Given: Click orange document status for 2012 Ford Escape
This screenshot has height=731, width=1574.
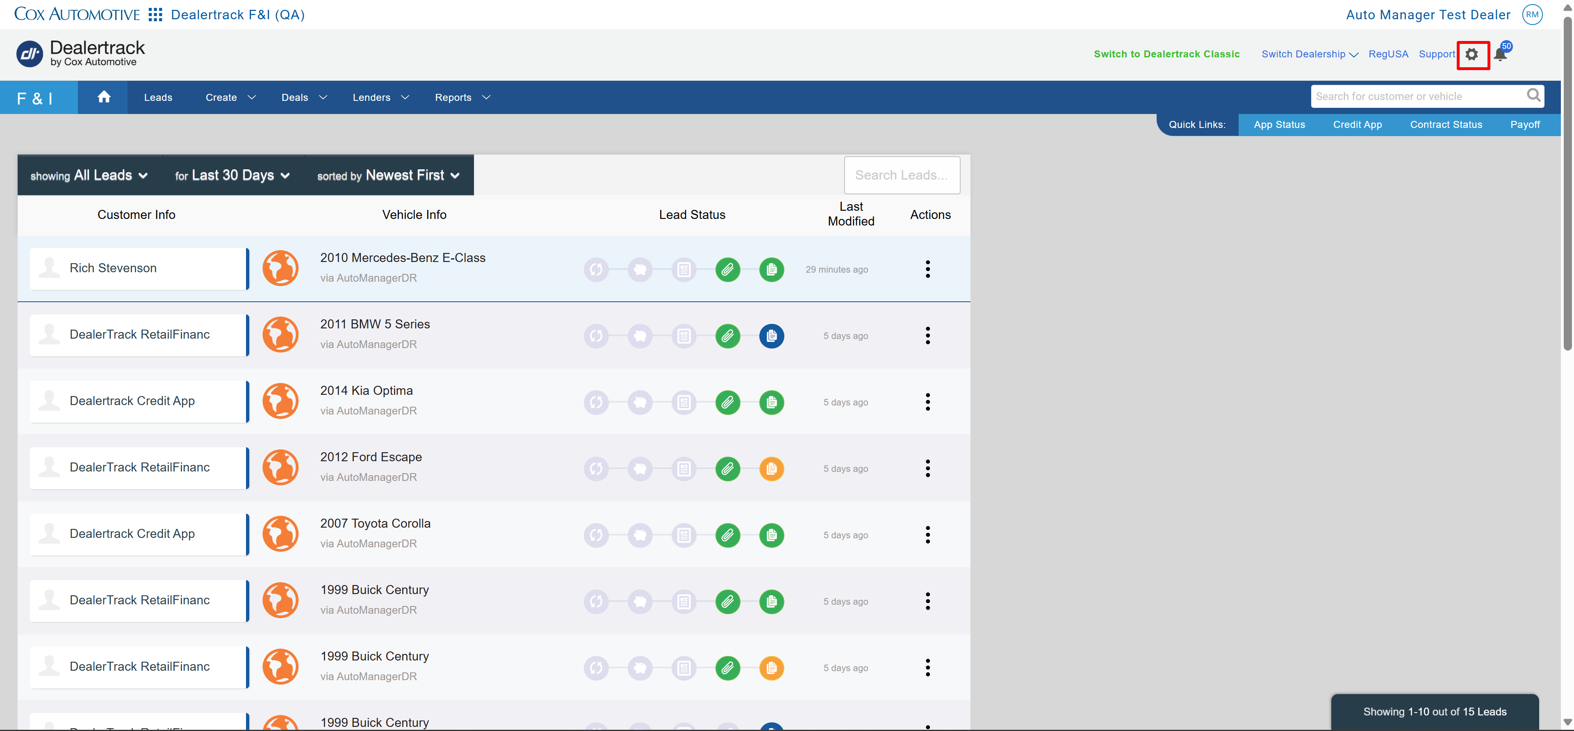Looking at the screenshot, I should (x=772, y=469).
